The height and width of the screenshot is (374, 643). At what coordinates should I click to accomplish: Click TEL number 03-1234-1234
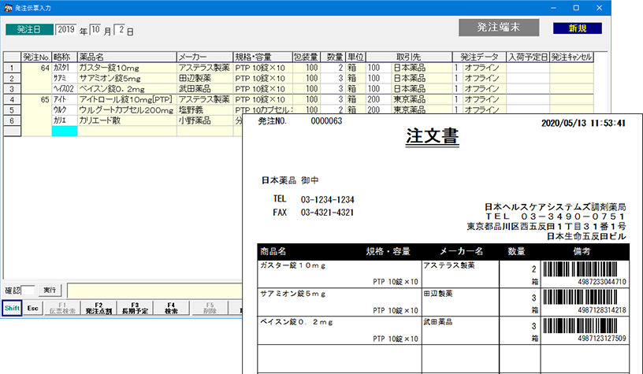point(327,199)
